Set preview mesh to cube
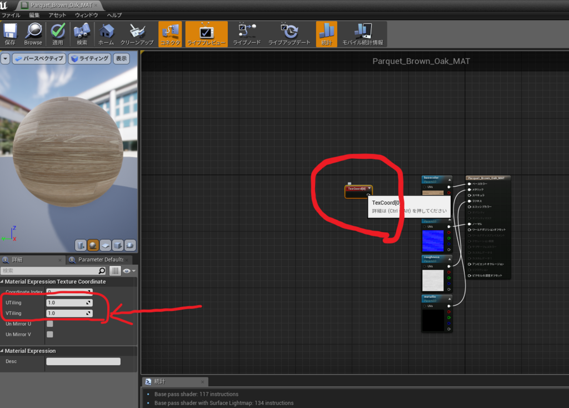 pos(118,245)
